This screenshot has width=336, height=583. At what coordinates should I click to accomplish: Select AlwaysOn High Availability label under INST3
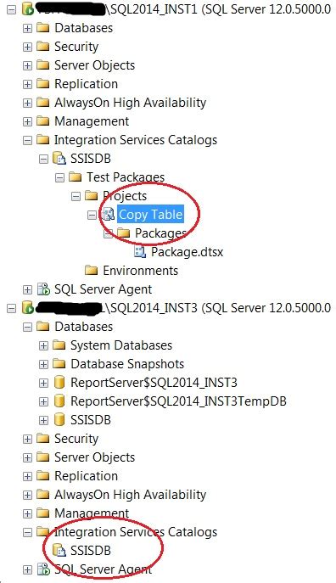(130, 495)
